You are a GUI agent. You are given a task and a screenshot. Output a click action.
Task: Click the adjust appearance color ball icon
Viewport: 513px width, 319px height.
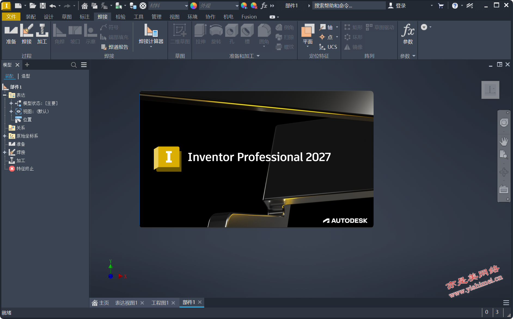pyautogui.click(x=244, y=5)
